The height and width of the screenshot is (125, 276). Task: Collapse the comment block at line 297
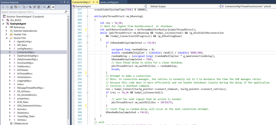[87, 76]
